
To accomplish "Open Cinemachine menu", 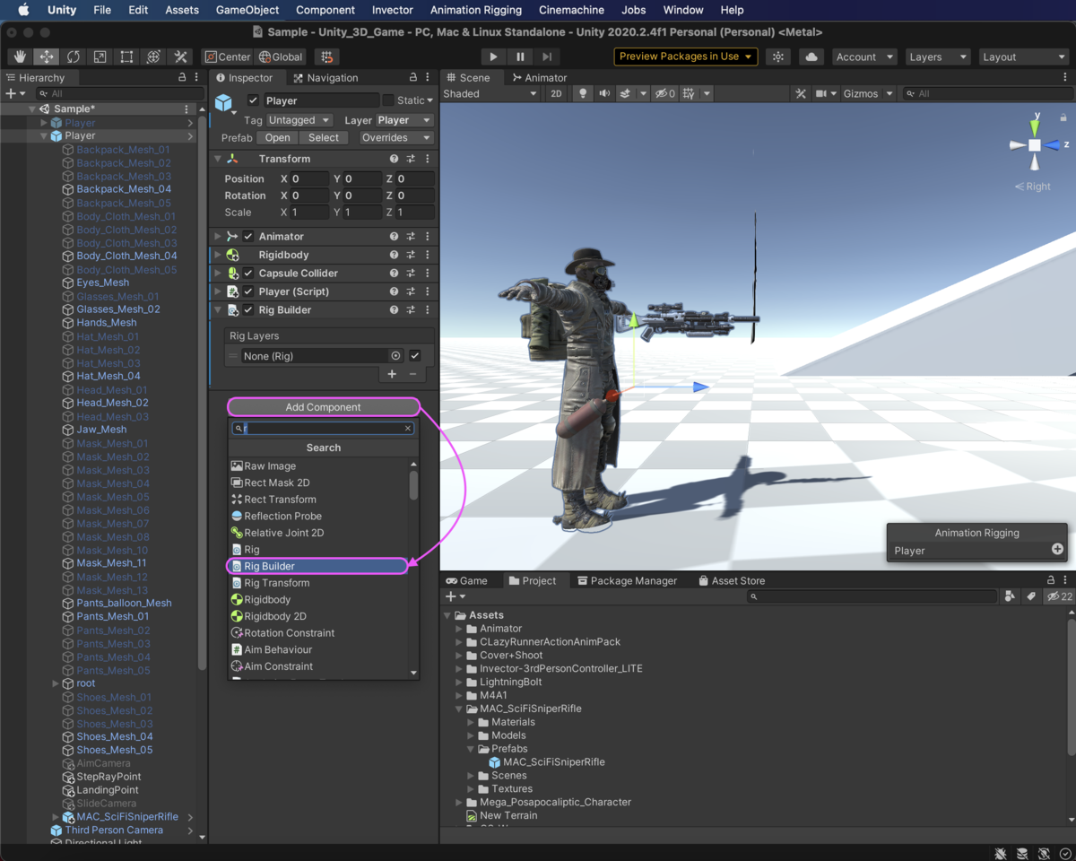I will [571, 10].
